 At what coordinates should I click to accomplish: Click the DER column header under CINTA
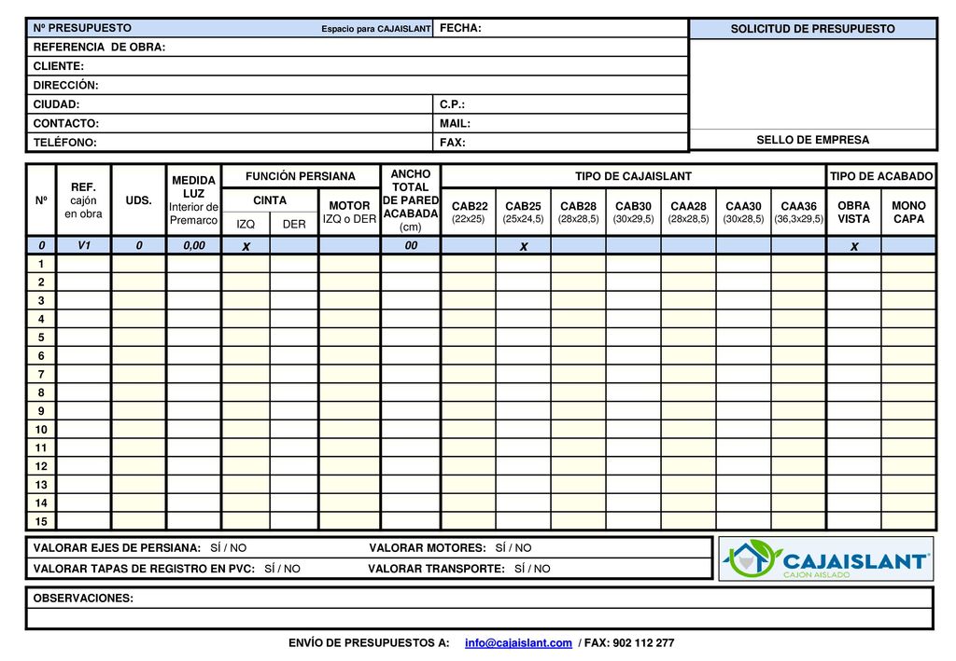[294, 224]
